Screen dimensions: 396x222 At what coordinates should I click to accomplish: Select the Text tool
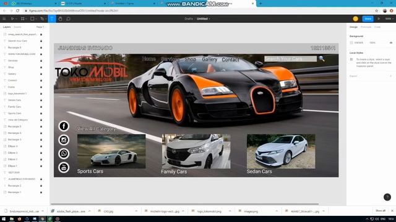[52, 18]
